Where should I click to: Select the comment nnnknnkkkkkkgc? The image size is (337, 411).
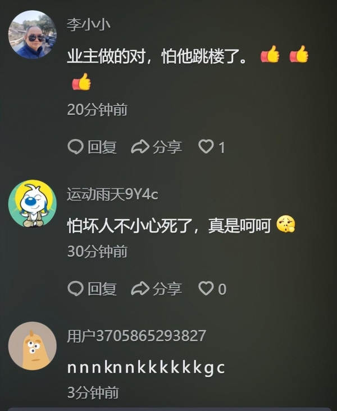click(x=146, y=368)
